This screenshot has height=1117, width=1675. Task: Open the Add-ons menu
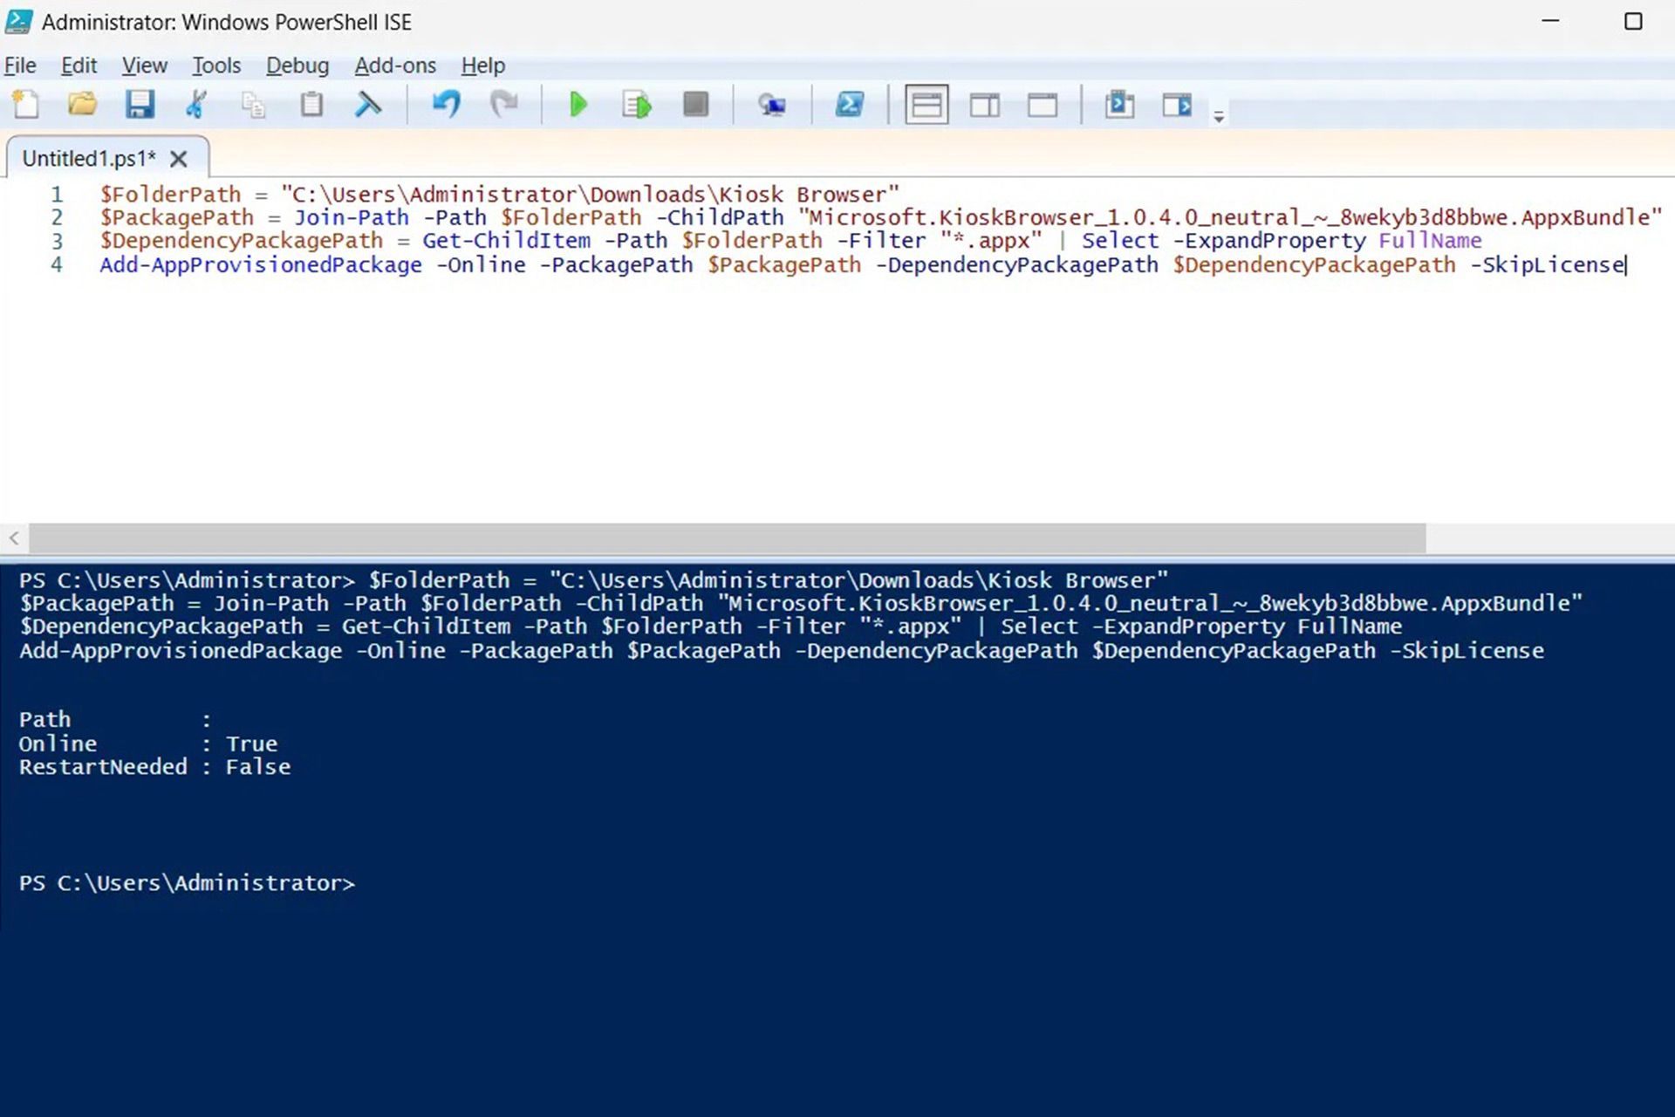395,65
